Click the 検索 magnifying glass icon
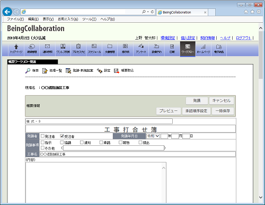The height and width of the screenshot is (205, 265). (28, 71)
